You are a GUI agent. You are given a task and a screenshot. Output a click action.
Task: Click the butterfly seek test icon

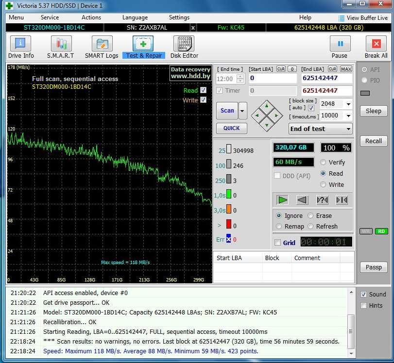click(x=342, y=200)
